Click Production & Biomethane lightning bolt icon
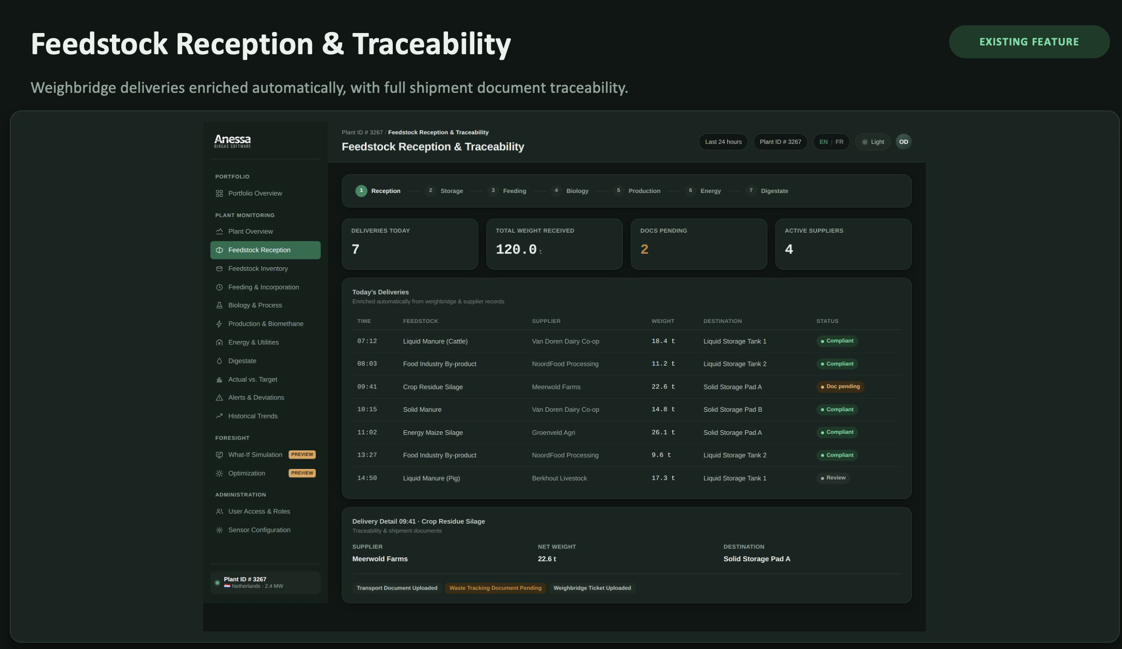This screenshot has width=1122, height=649. (219, 324)
